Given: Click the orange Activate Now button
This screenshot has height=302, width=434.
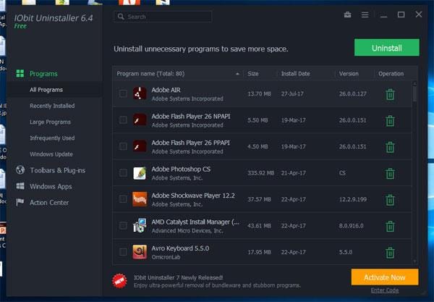Looking at the screenshot, I should (385, 277).
